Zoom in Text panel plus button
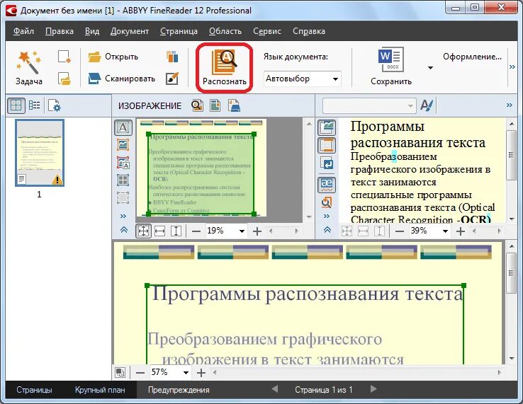 [461, 231]
